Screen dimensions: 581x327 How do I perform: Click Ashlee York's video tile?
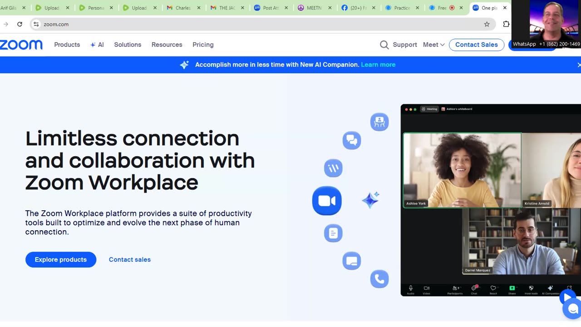pyautogui.click(x=462, y=170)
